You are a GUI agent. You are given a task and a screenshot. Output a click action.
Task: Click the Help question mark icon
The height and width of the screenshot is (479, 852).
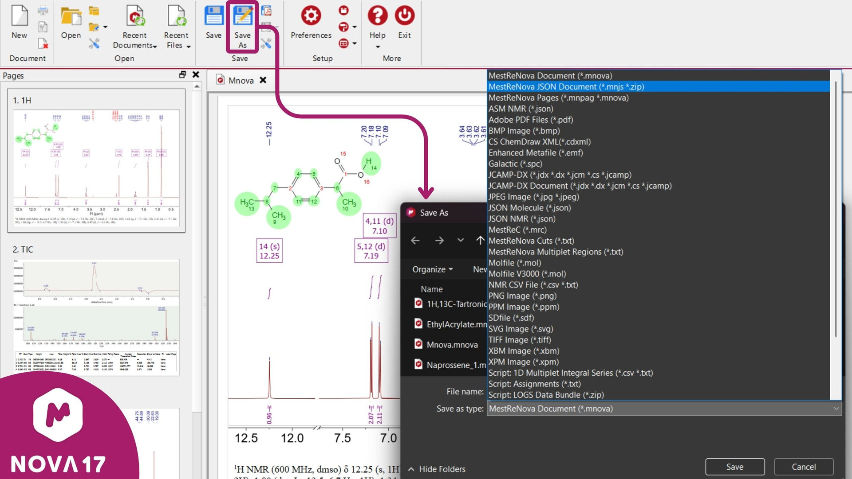377,16
